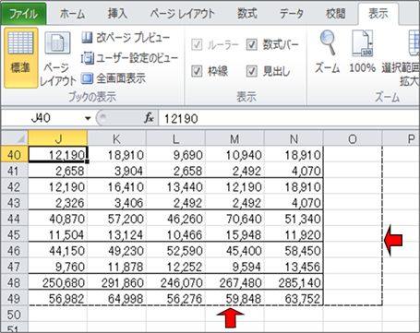Screen dimensions: 420x333
Task: Click cell containing 70,640
Action: [x=234, y=219]
